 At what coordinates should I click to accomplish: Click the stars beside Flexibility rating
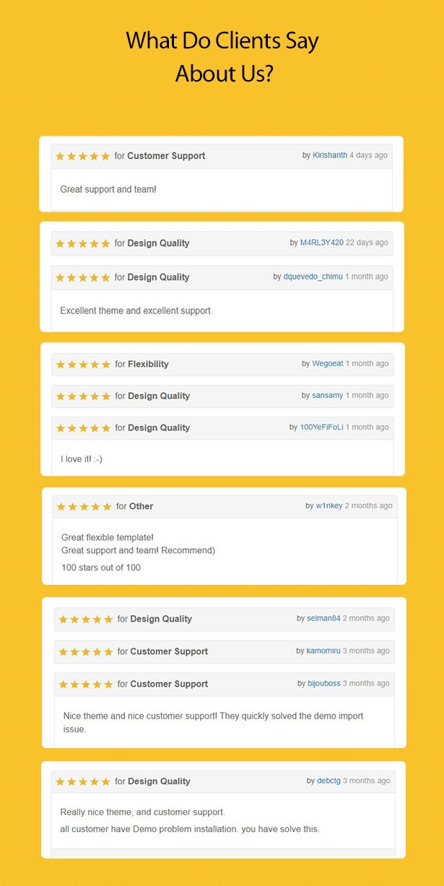(84, 365)
